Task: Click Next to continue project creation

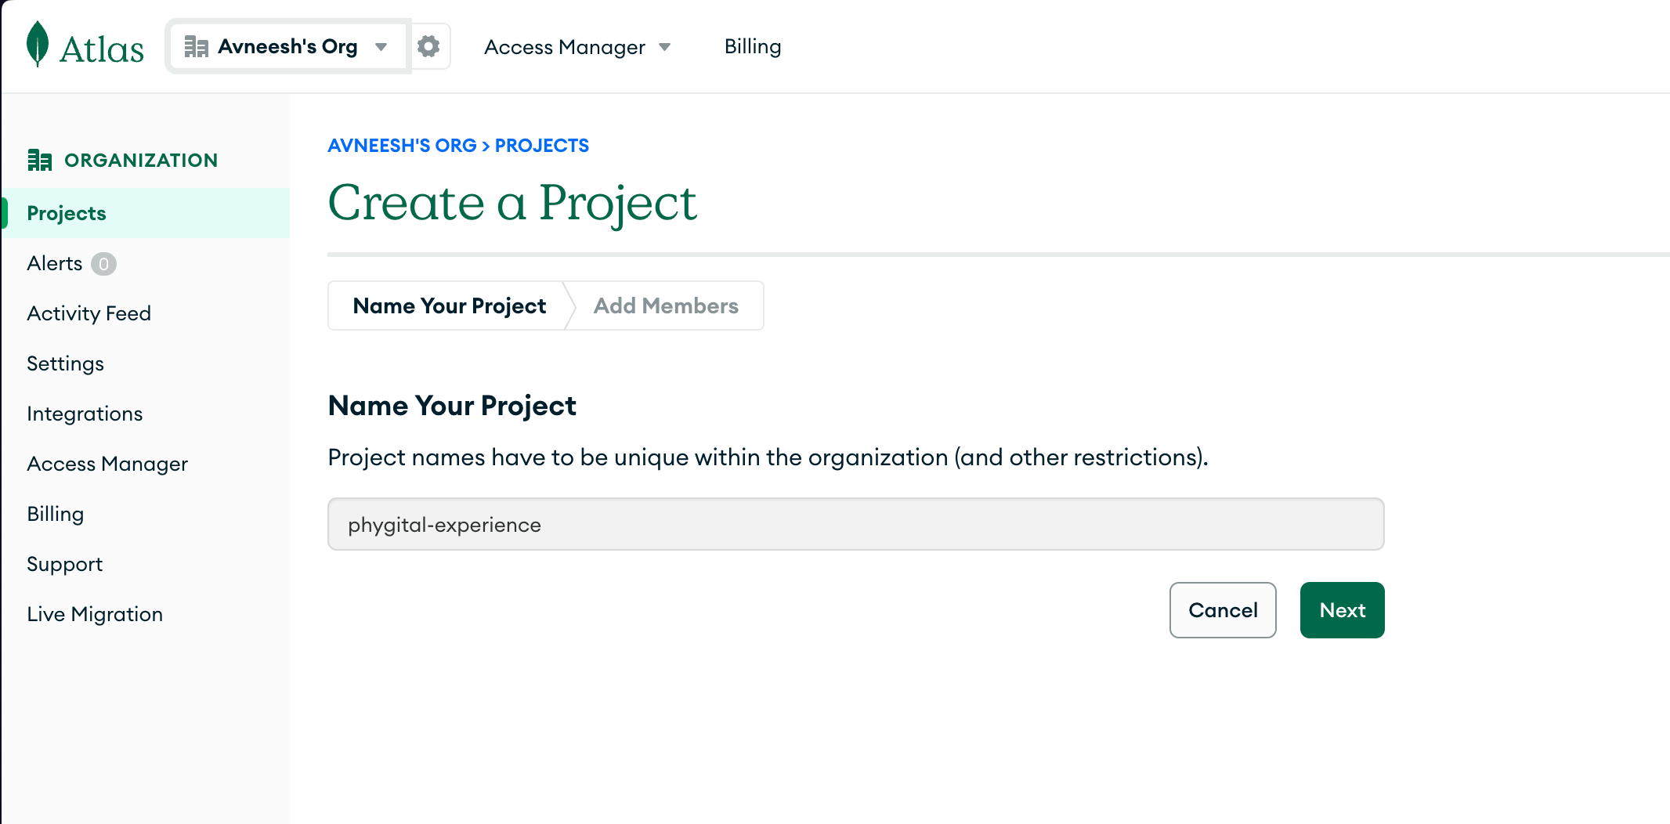Action: coord(1342,610)
